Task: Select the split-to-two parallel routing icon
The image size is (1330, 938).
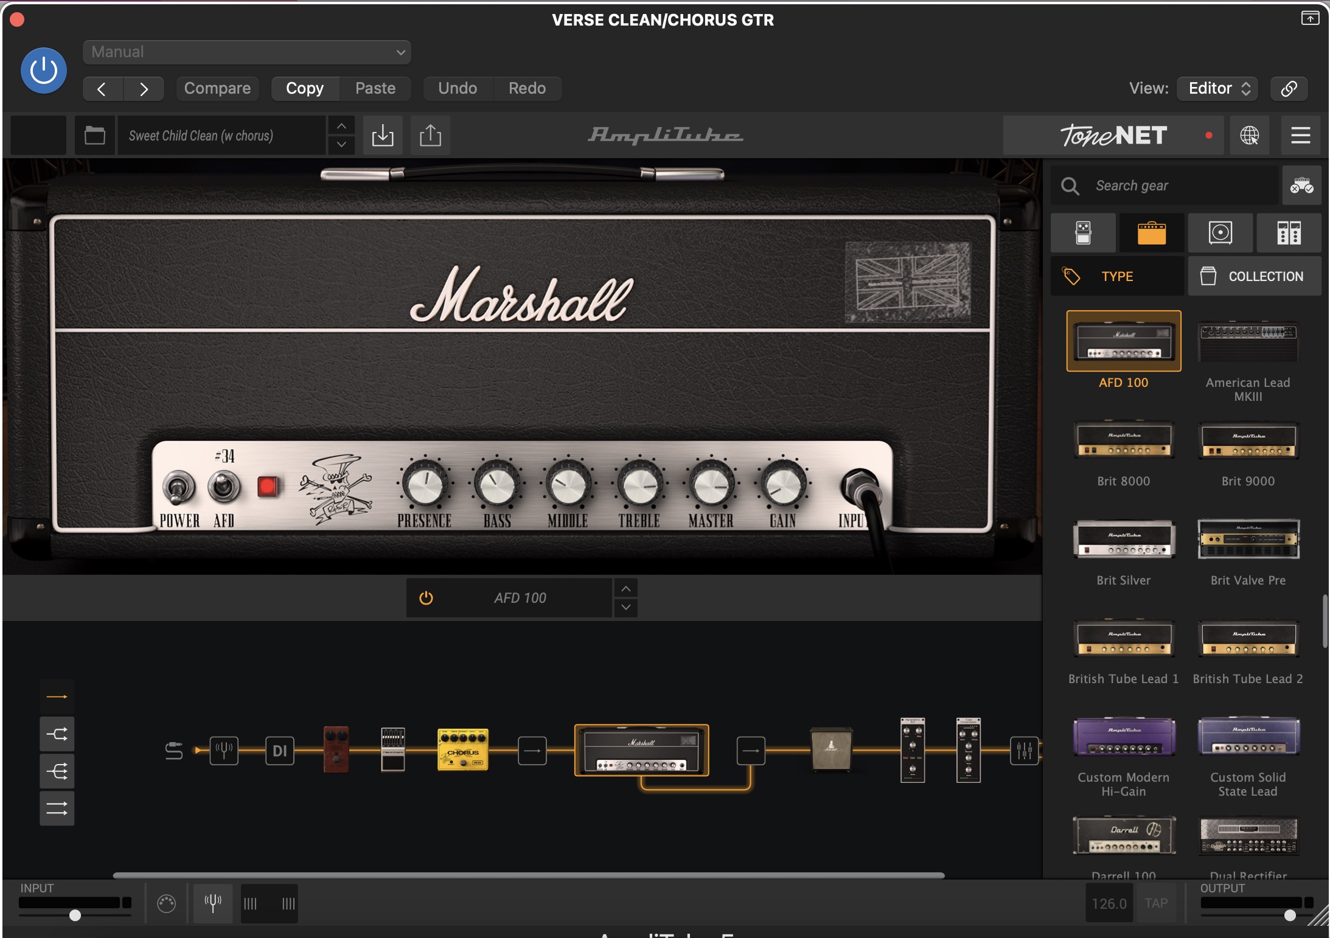Action: (x=57, y=734)
